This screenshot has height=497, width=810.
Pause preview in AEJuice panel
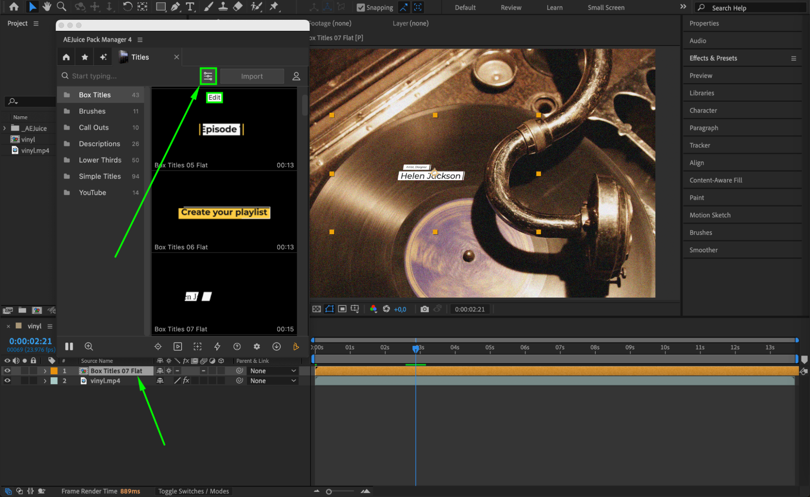69,347
